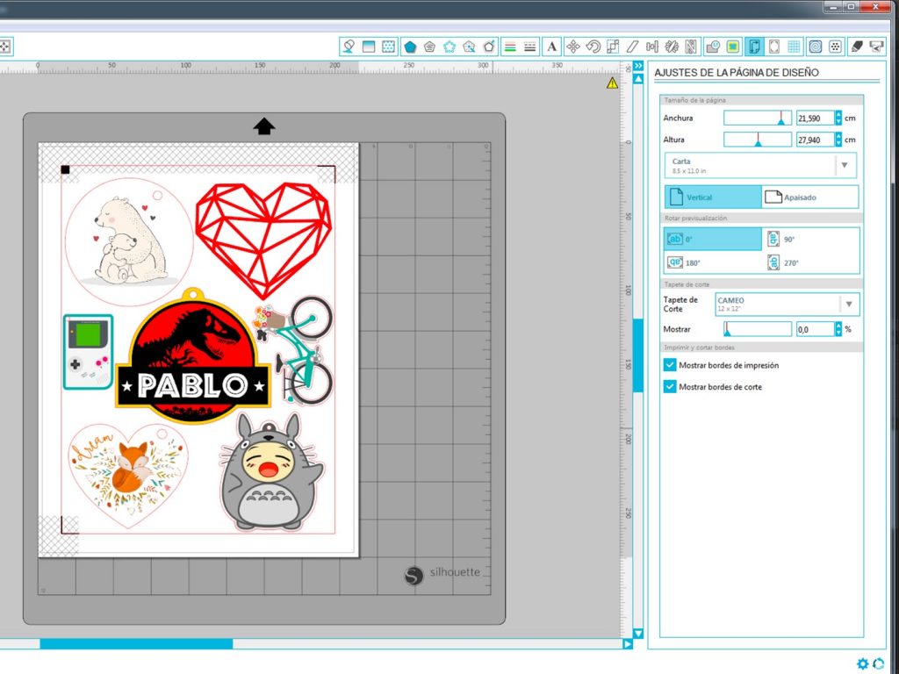Open the Replicate panel icon
Viewport: 899px width, 674px height.
(672, 47)
